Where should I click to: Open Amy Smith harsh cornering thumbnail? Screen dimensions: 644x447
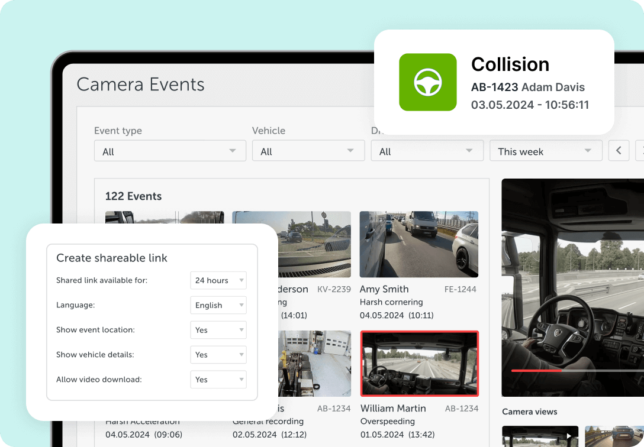pyautogui.click(x=419, y=244)
